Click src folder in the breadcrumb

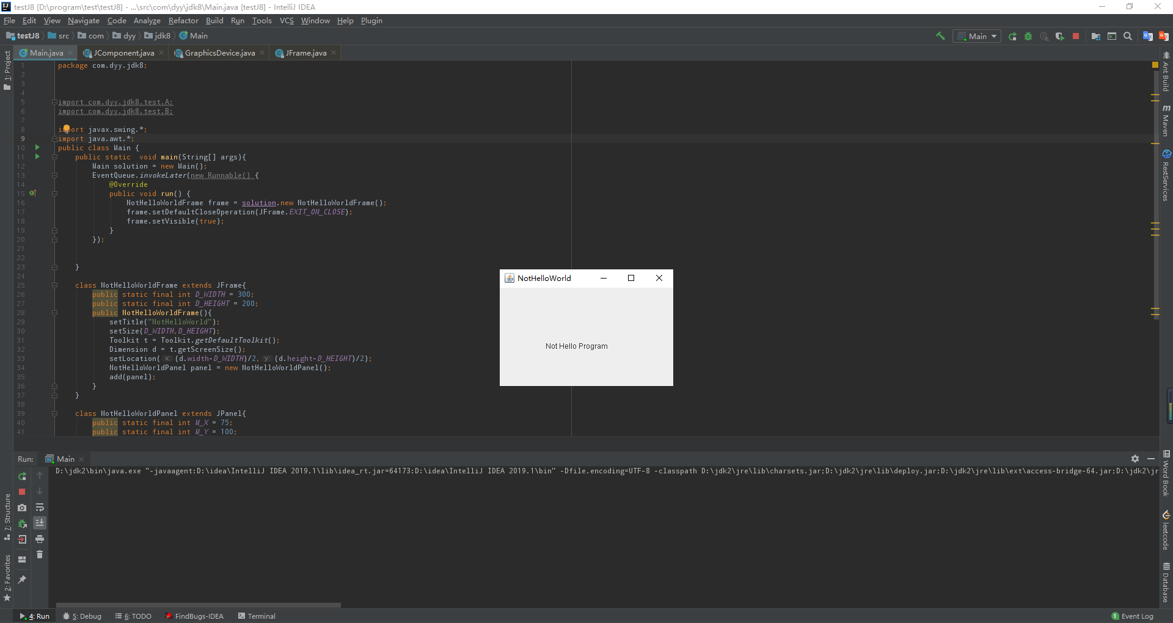coord(59,36)
